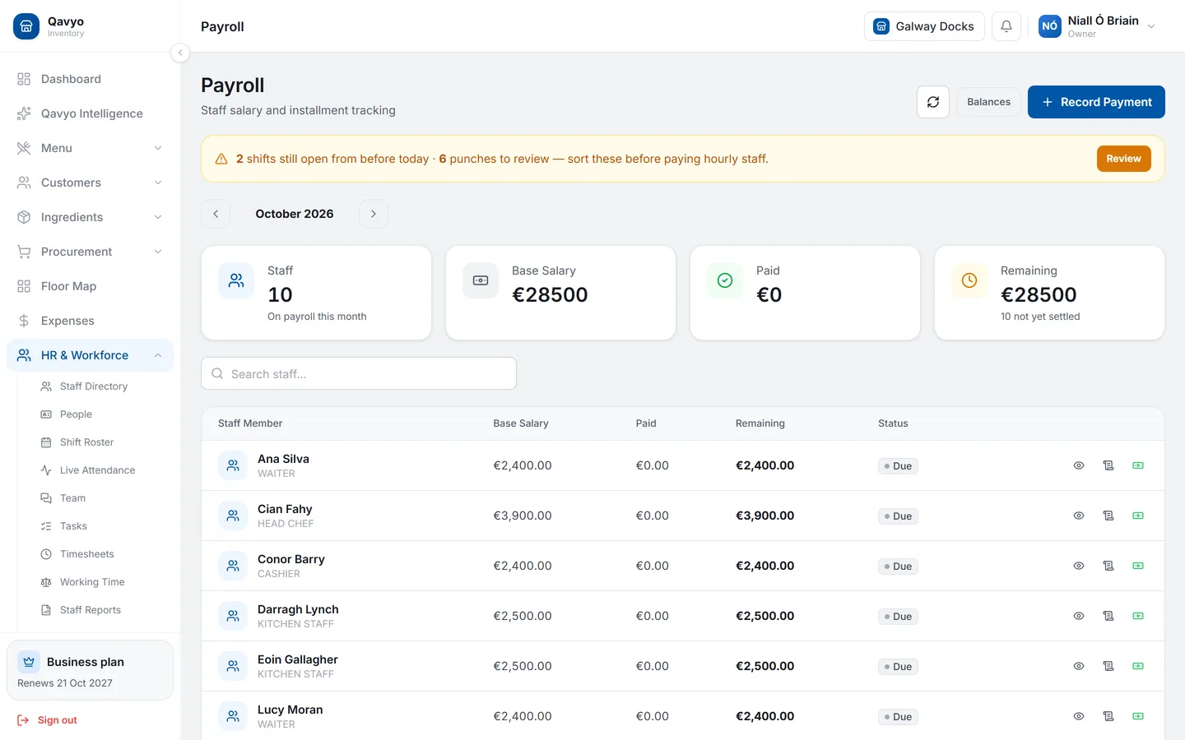This screenshot has height=740, width=1185.
Task: Collapse the HR & Workforce section
Action: coord(90,355)
